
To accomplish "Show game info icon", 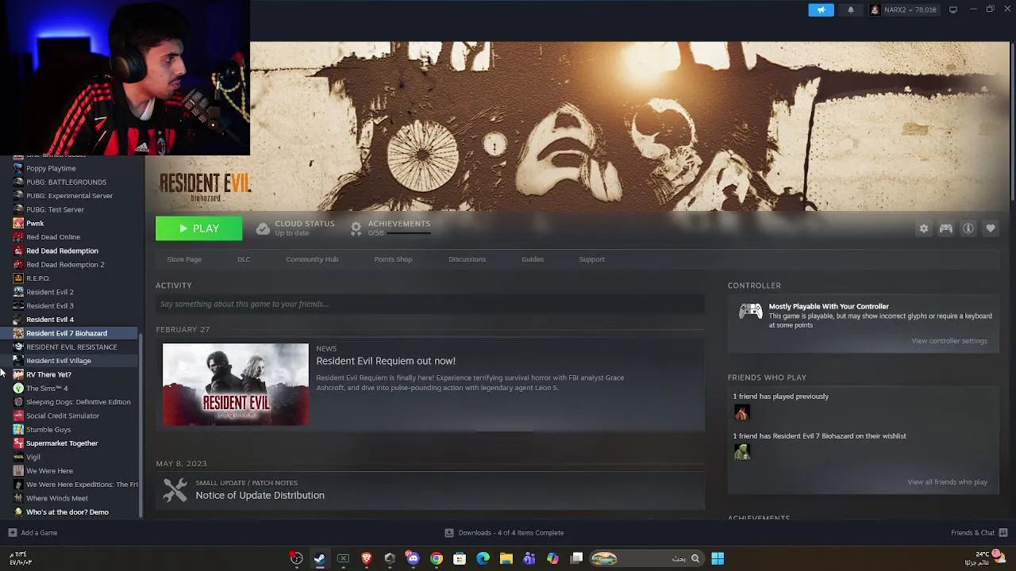I will click(x=968, y=228).
